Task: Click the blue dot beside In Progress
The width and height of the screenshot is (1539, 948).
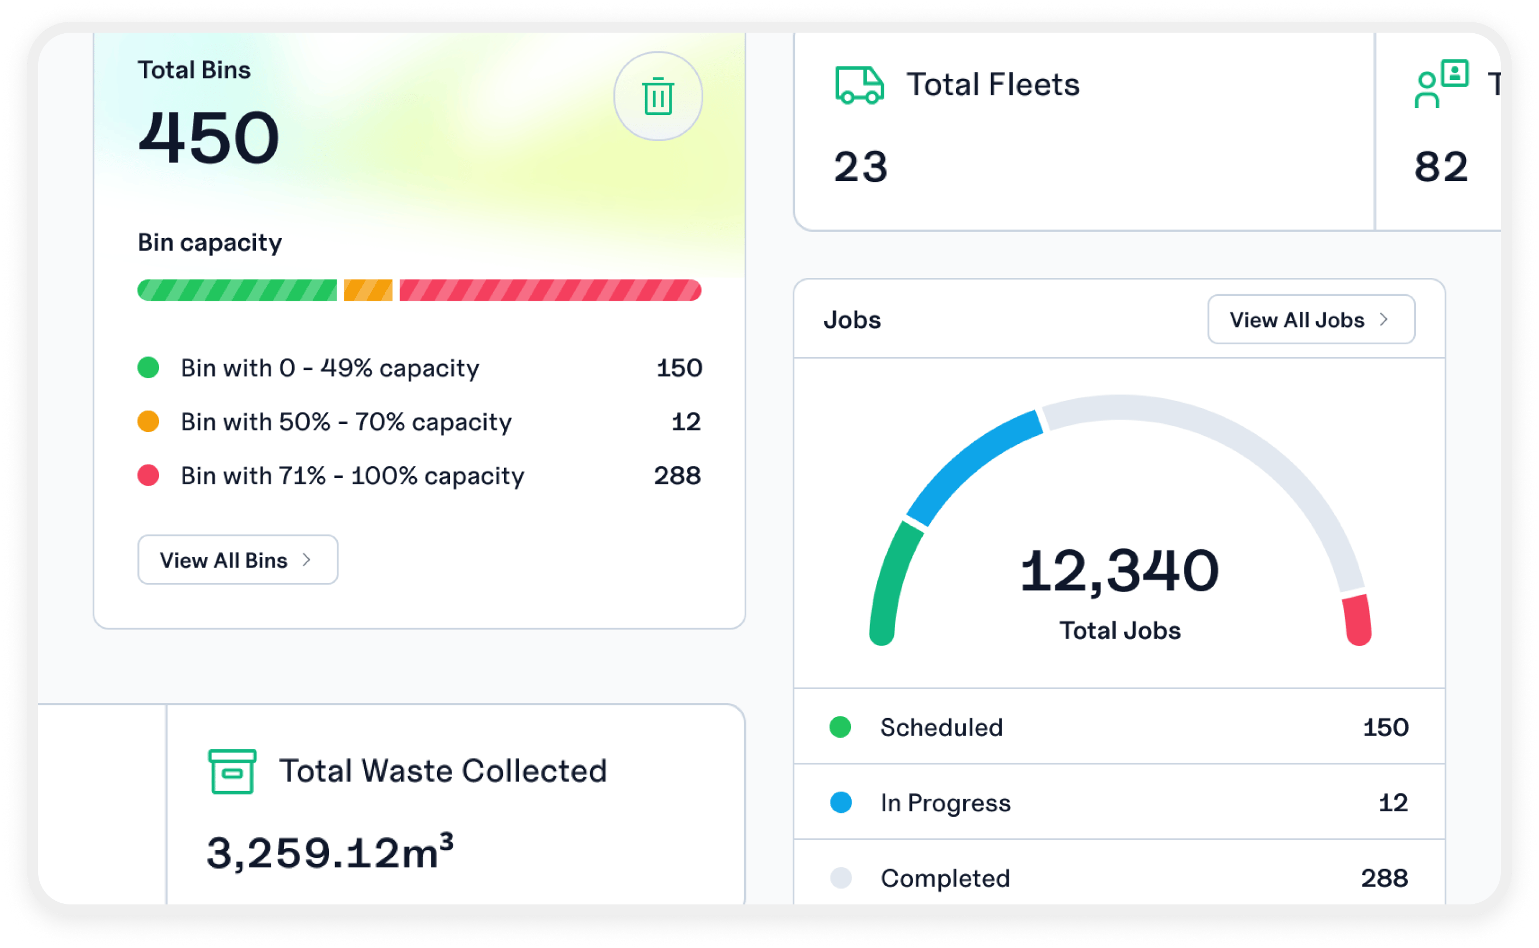Action: [x=841, y=803]
